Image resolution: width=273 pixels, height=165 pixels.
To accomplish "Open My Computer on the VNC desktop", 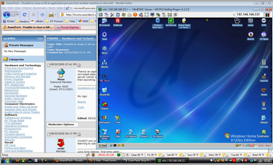I will [x=105, y=22].
